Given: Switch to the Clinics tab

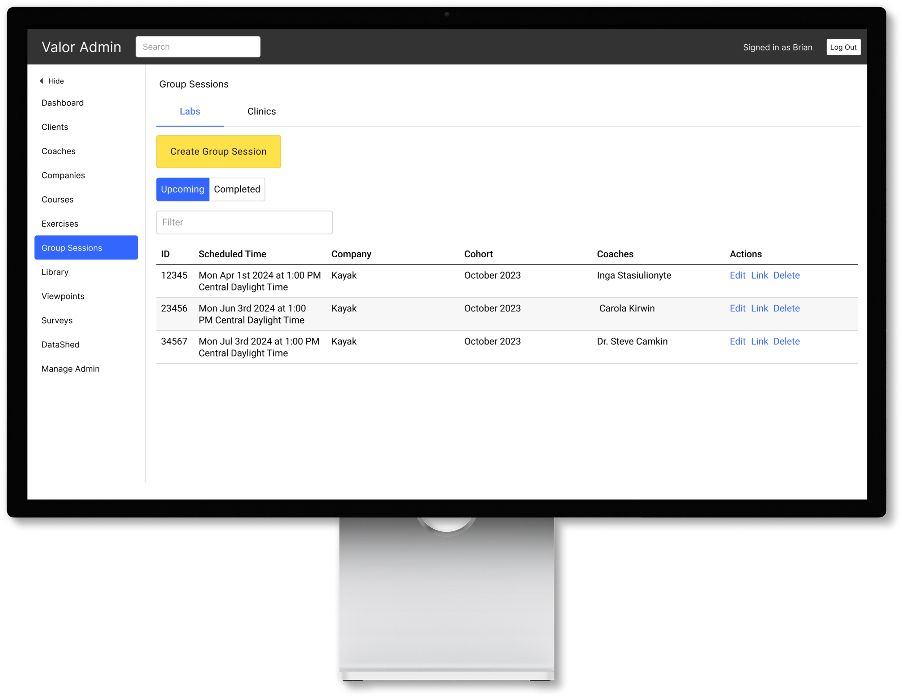Looking at the screenshot, I should point(262,111).
